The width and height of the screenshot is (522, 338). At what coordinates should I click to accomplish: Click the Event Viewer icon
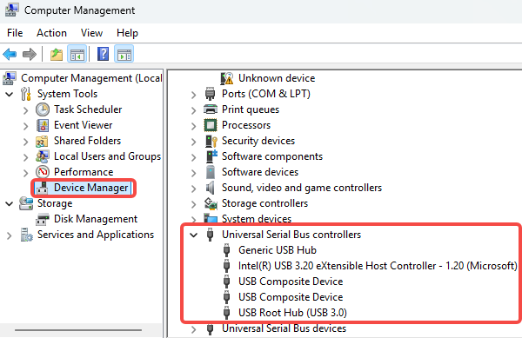[x=43, y=125]
